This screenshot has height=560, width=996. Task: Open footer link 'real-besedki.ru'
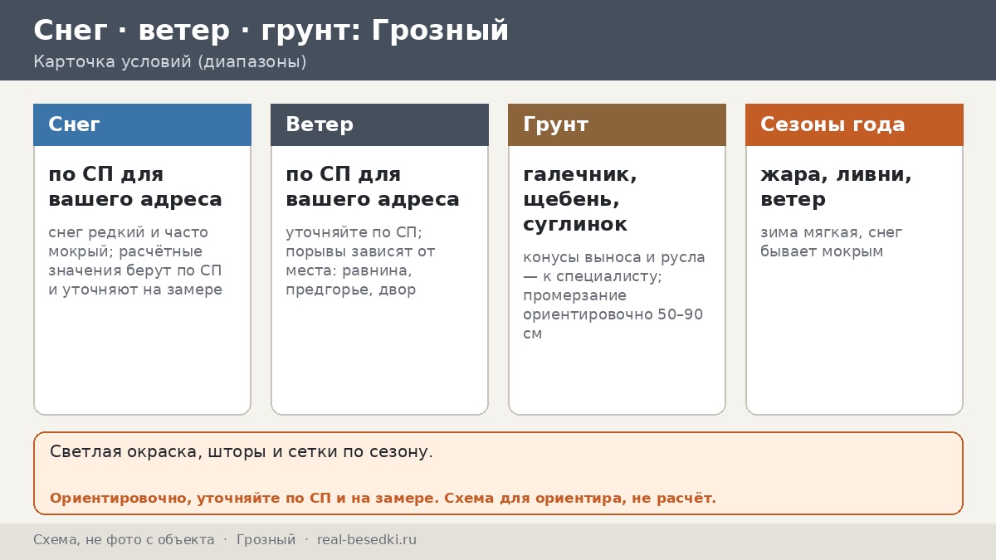[367, 540]
